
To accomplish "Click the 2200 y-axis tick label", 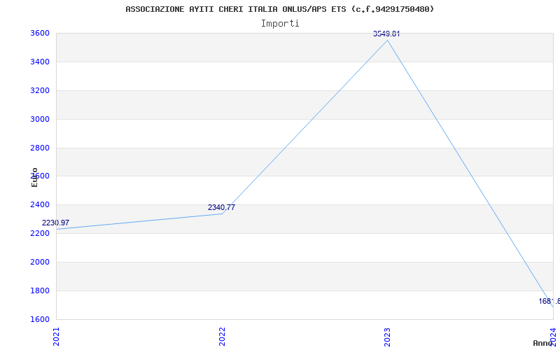I will (x=40, y=233).
